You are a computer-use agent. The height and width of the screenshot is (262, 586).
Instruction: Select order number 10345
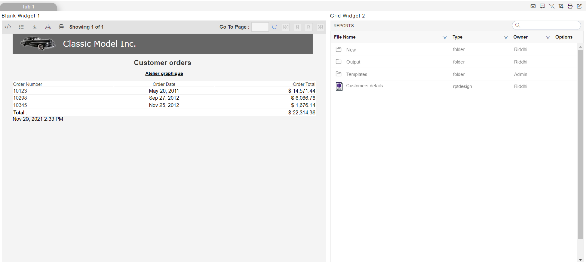click(20, 105)
